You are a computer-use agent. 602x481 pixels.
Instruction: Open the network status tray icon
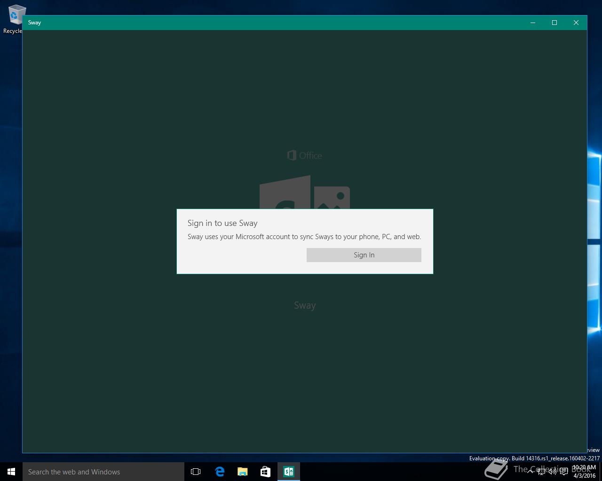coord(541,472)
